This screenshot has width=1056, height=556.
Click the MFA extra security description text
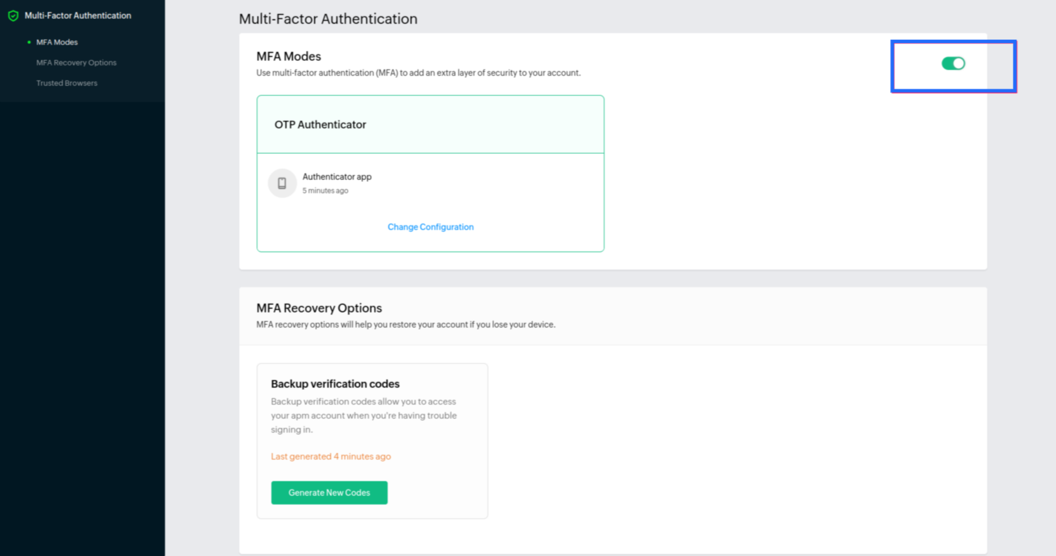418,73
